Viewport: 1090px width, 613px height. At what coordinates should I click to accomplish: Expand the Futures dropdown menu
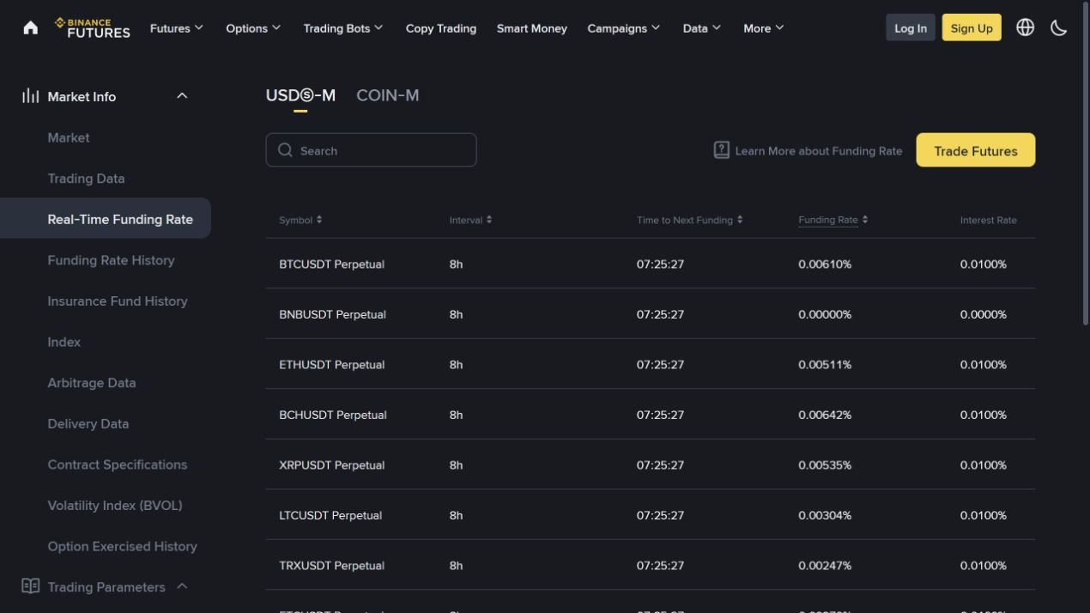click(177, 27)
